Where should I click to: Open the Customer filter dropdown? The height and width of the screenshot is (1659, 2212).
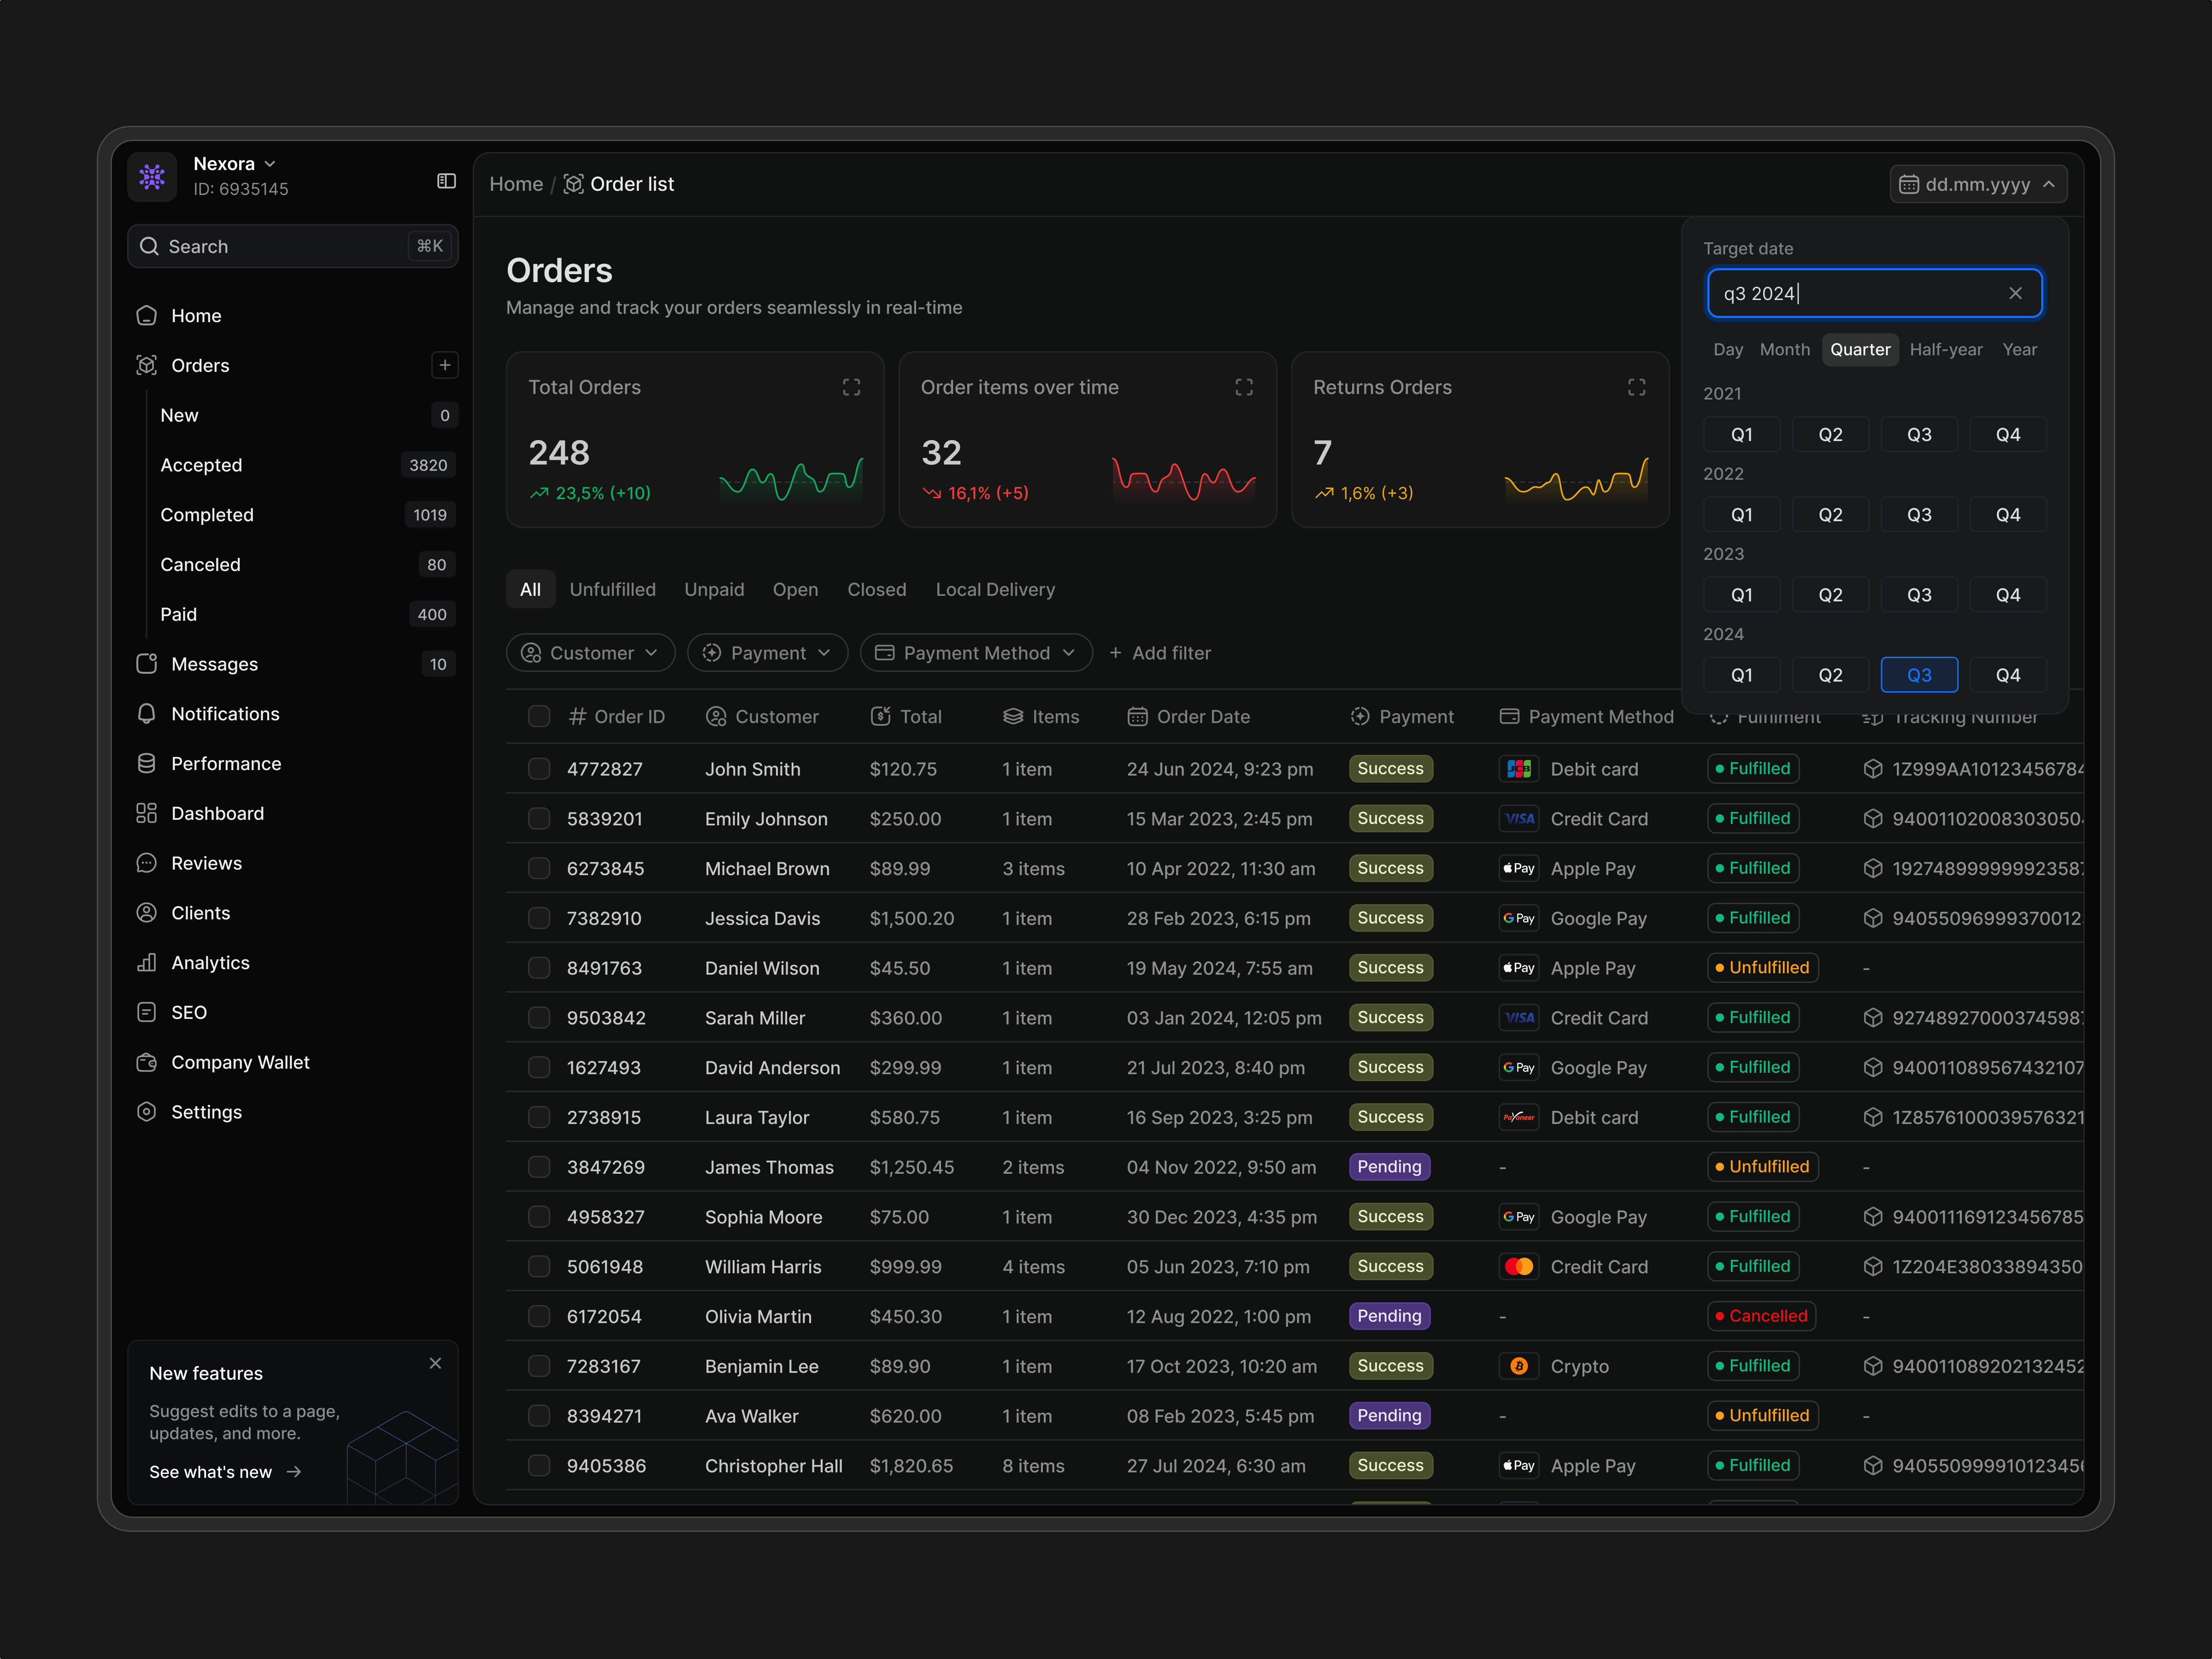click(590, 653)
